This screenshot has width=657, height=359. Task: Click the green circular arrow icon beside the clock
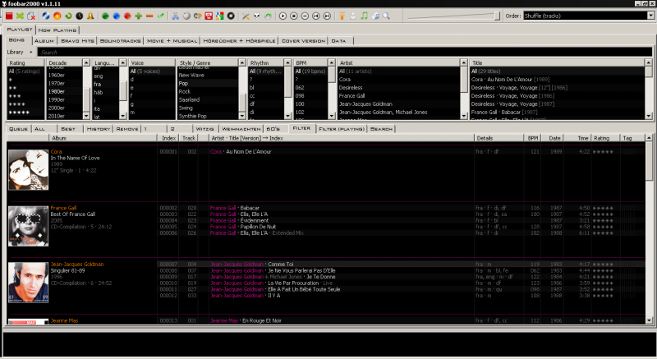[x=68, y=16]
